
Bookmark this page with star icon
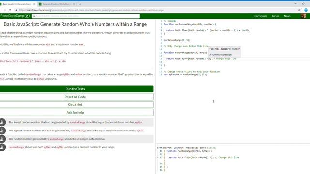click(x=299, y=10)
